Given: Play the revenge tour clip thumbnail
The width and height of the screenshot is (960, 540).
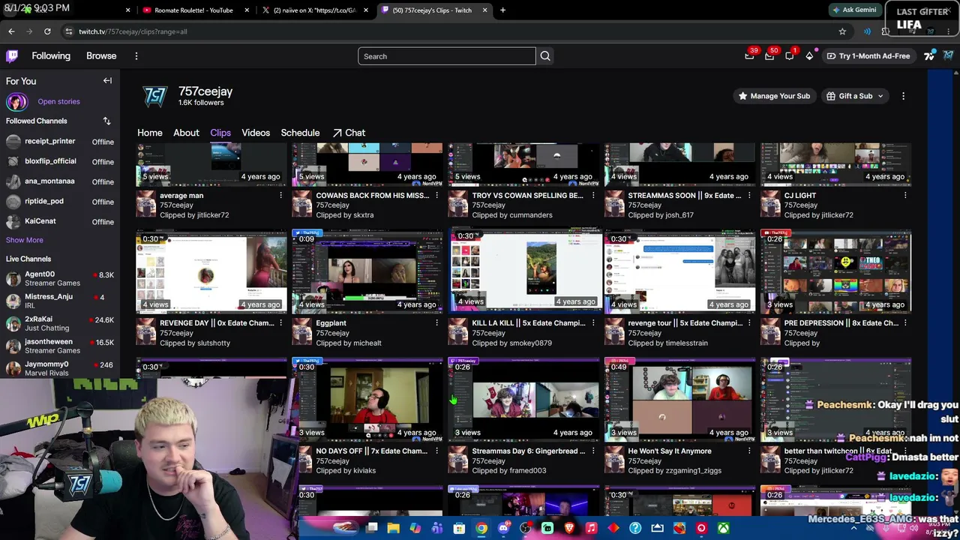Looking at the screenshot, I should pos(680,271).
